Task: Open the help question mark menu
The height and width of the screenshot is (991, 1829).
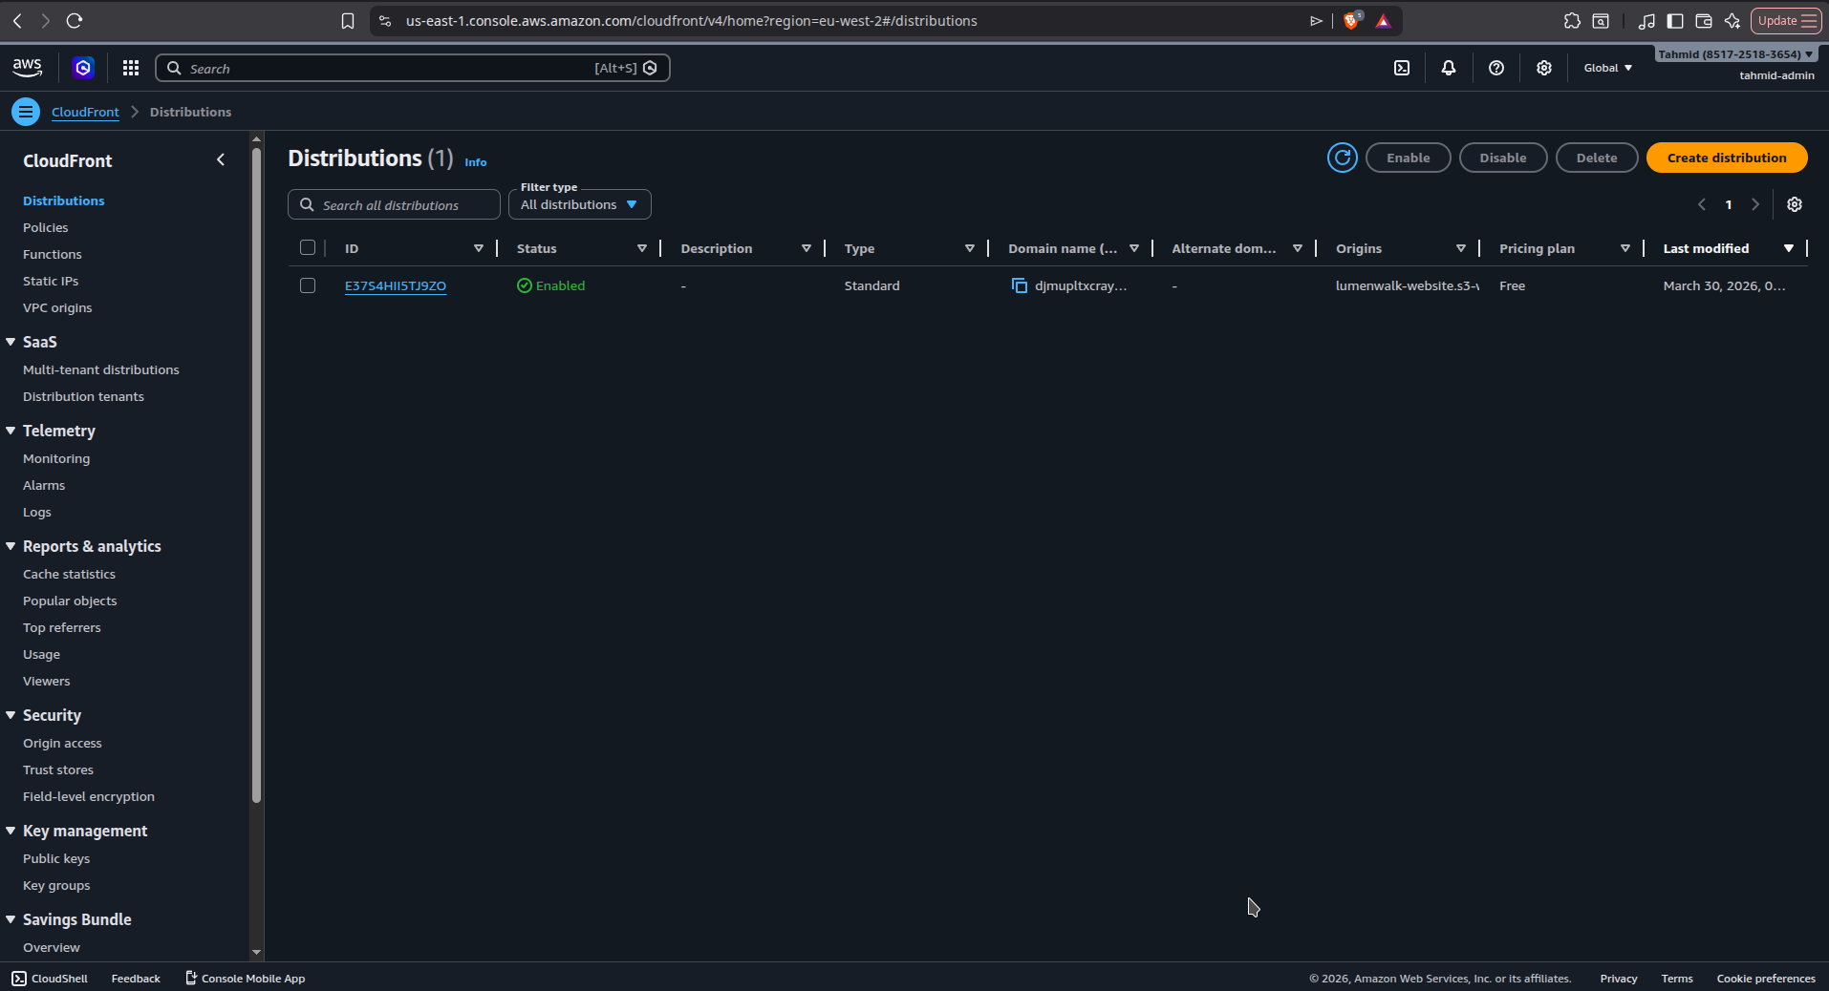Action: [x=1496, y=68]
